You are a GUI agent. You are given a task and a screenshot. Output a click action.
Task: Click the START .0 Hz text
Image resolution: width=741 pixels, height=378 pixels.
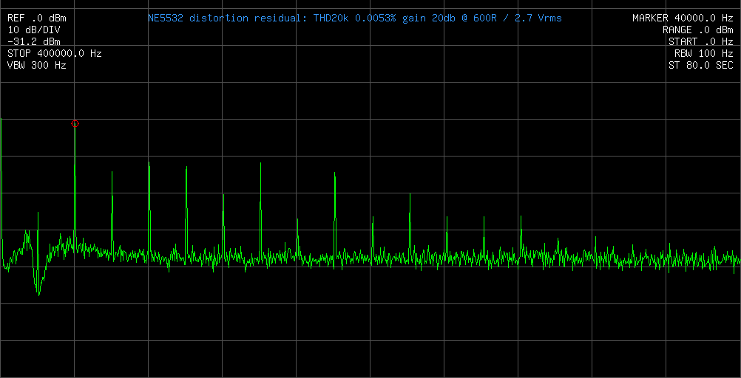pos(701,42)
